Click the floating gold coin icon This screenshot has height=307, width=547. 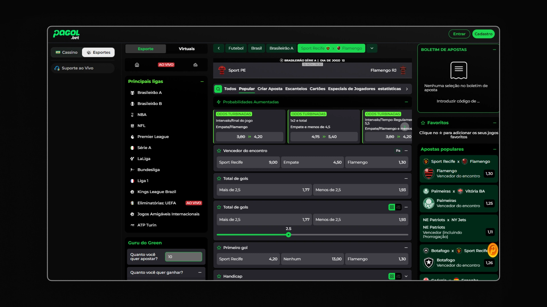coord(493,250)
